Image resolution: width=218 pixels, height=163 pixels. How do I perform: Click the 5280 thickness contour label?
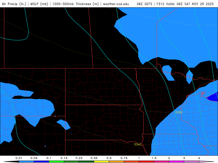pyautogui.click(x=179, y=112)
